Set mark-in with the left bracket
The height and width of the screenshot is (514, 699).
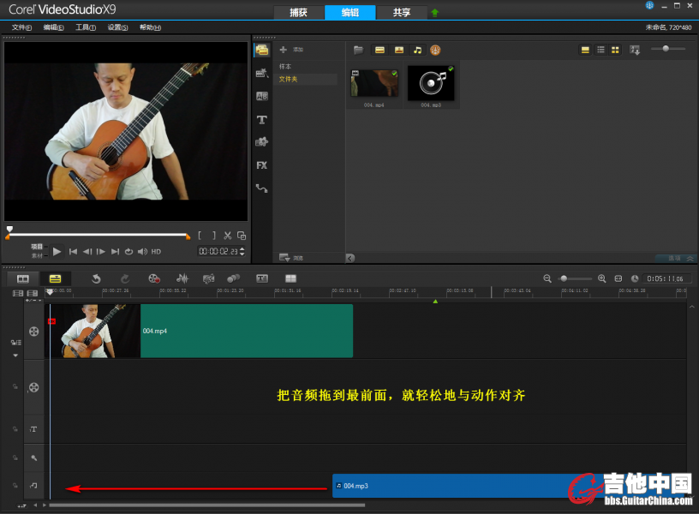[x=200, y=236]
